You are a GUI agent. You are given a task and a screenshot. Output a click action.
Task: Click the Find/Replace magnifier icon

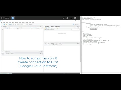click(x=17, y=28)
